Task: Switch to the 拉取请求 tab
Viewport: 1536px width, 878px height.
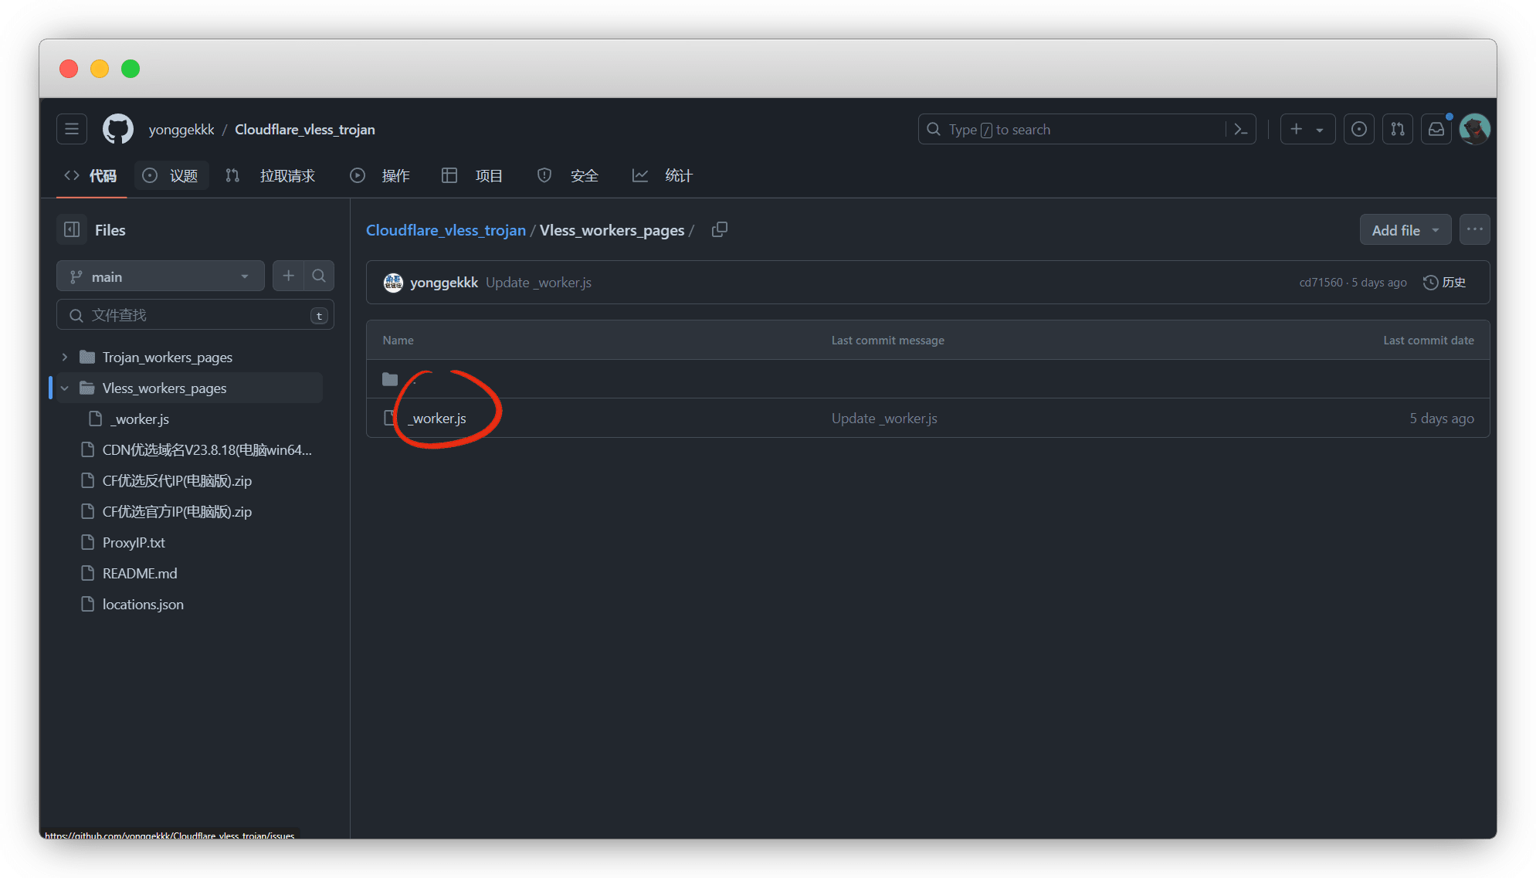Action: point(270,175)
